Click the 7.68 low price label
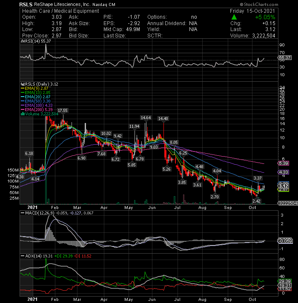Screen dimensions: 298x303 pos(101,154)
